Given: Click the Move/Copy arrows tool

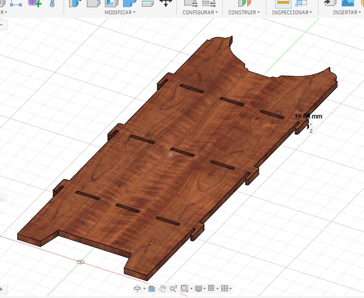Looking at the screenshot, I should (x=167, y=3).
